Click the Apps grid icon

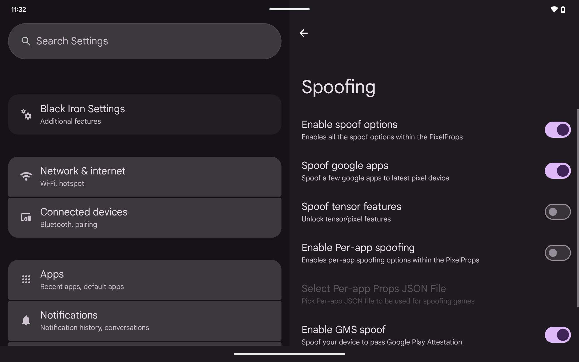click(26, 279)
